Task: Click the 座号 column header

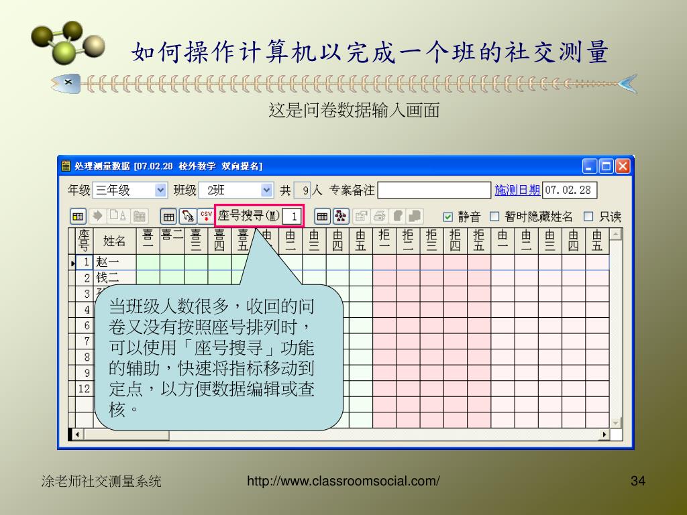Action: [x=84, y=241]
